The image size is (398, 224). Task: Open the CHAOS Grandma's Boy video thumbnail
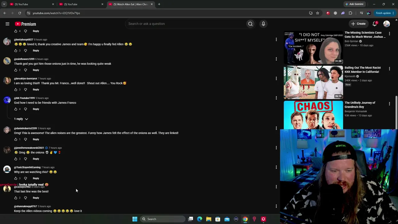[313, 115]
